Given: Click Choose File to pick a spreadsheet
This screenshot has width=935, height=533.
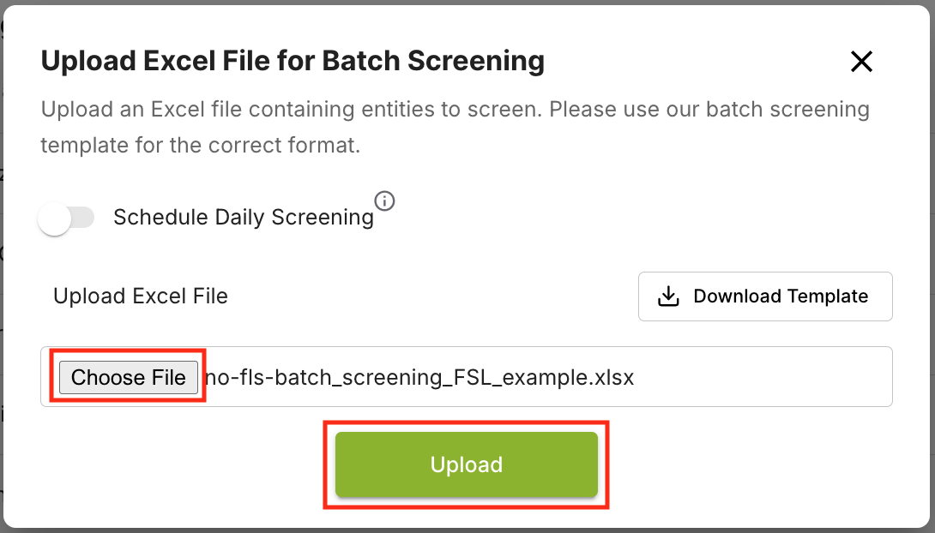Looking at the screenshot, I should point(127,377).
